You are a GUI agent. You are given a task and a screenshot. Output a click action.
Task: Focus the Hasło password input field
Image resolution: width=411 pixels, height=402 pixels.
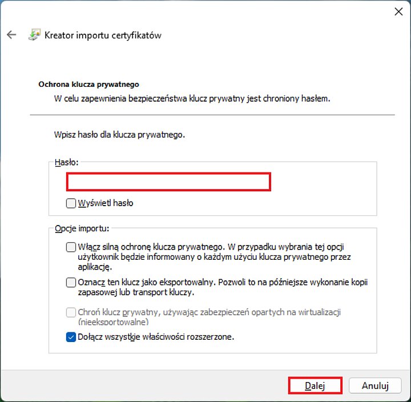(x=168, y=182)
